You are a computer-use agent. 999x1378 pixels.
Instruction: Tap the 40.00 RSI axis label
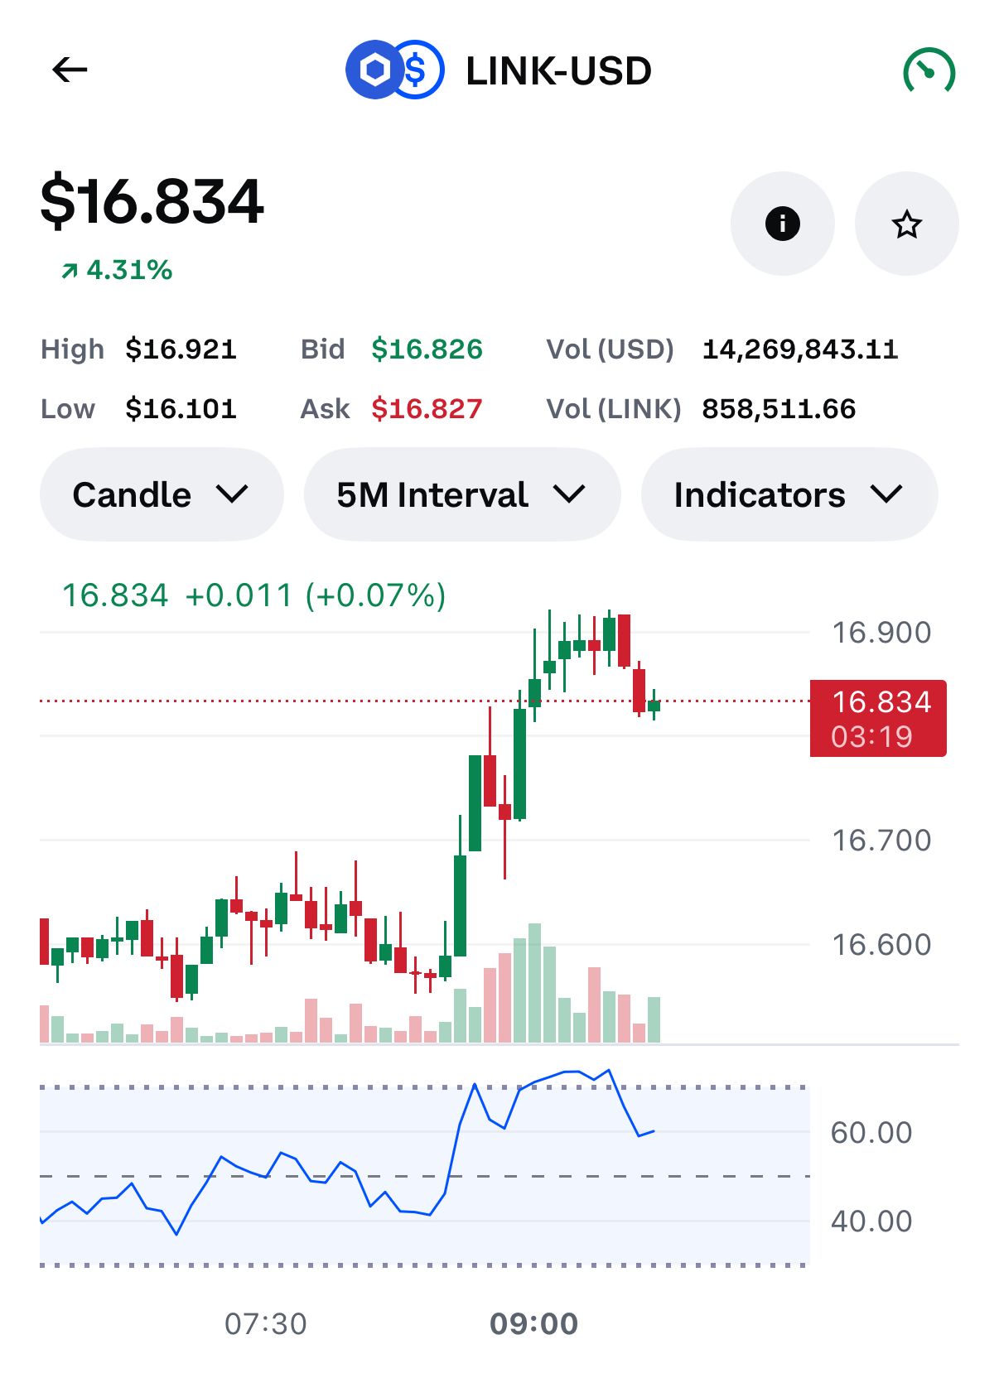point(871,1221)
